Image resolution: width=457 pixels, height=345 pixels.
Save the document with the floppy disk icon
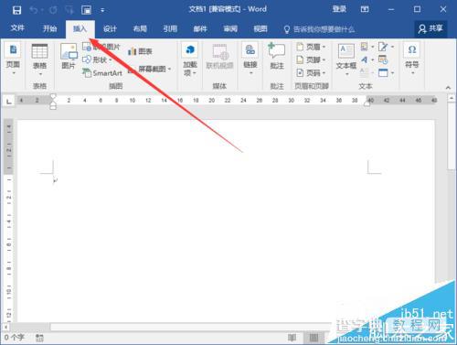[16, 10]
